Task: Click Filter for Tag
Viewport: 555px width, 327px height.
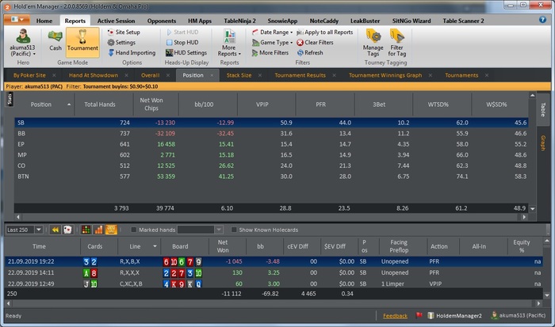Action: [396, 43]
